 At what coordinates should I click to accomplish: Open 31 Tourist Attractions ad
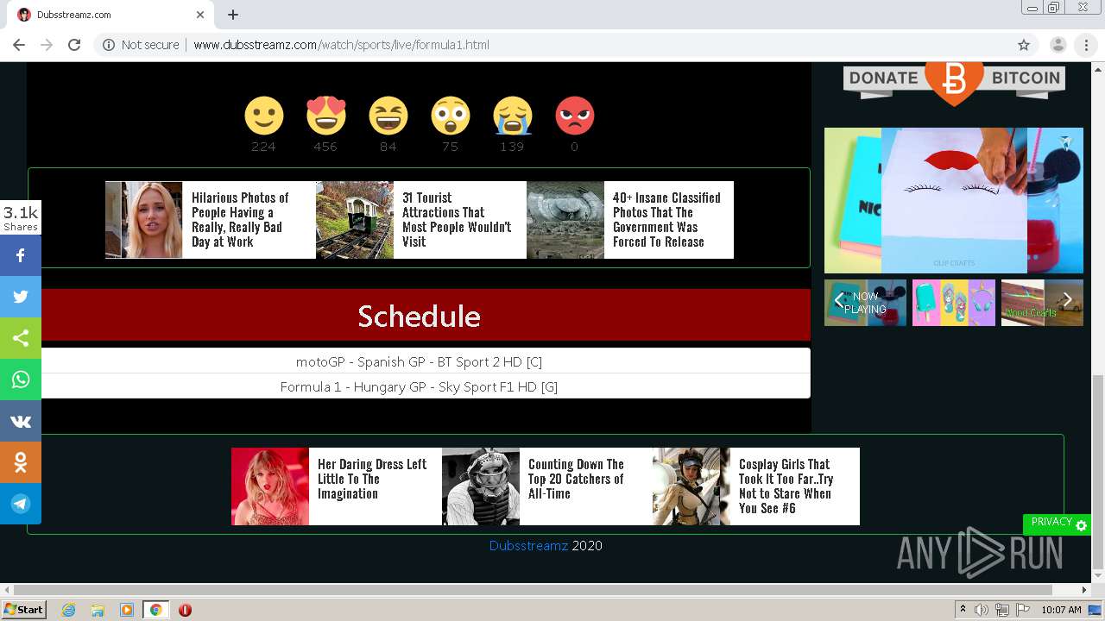point(420,220)
